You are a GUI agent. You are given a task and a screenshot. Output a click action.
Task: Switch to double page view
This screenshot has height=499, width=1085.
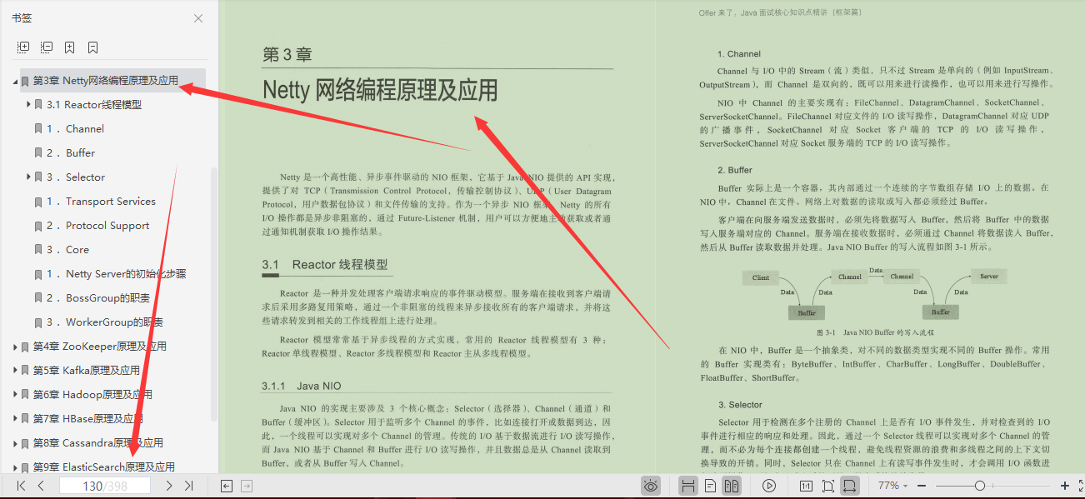[x=732, y=486]
